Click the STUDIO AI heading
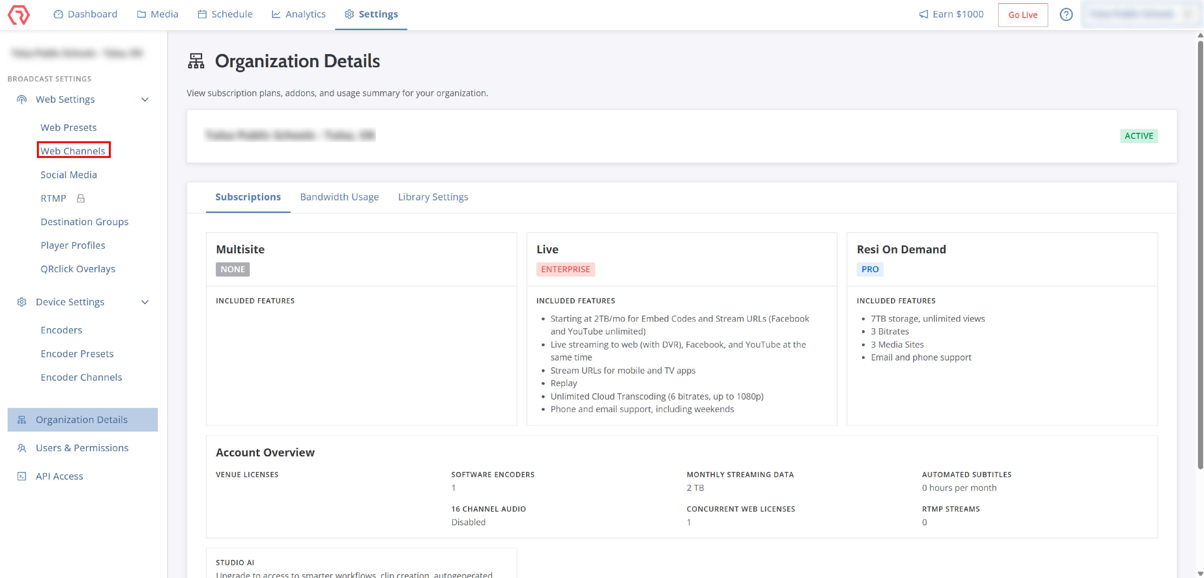Image resolution: width=1204 pixels, height=578 pixels. click(235, 563)
